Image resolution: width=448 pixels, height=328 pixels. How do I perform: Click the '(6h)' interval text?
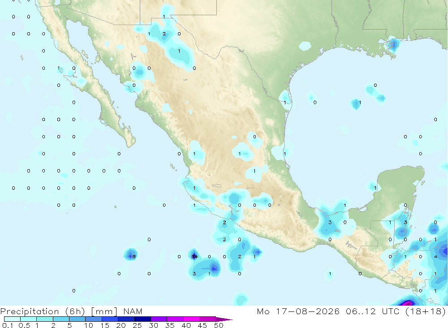(75, 311)
